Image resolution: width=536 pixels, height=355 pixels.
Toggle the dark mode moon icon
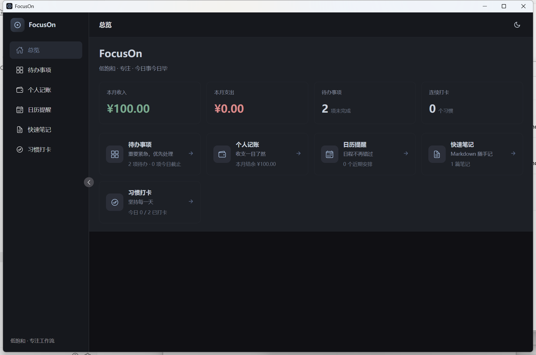(x=517, y=25)
